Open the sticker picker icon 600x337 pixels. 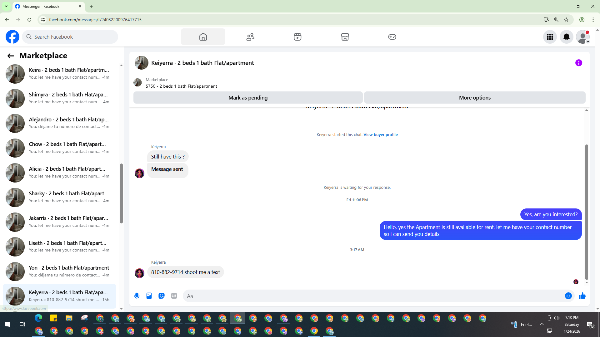tap(162, 296)
